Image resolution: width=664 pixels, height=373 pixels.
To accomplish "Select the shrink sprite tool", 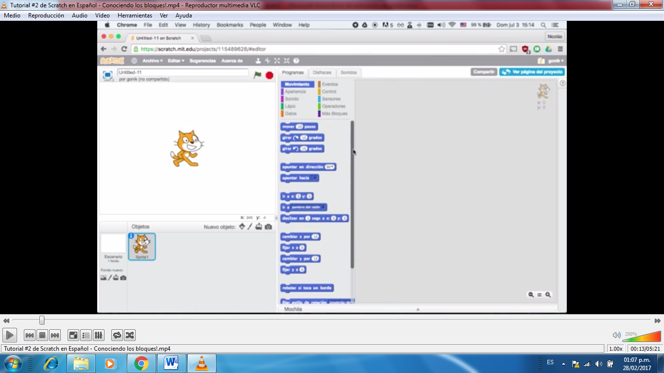I will pyautogui.click(x=287, y=61).
